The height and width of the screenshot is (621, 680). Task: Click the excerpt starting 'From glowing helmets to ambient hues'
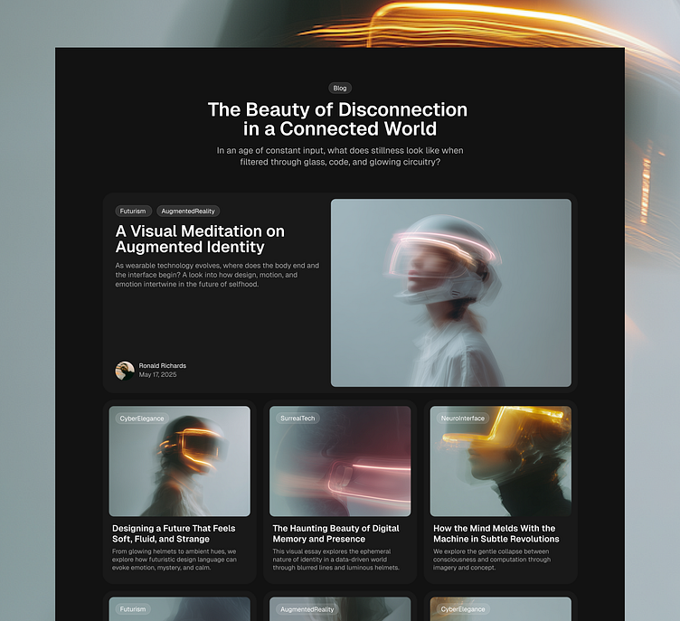pyautogui.click(x=175, y=560)
